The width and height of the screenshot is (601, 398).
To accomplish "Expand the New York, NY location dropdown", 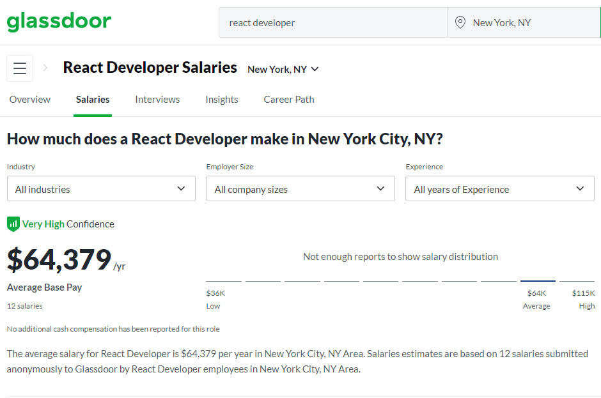I will (x=283, y=70).
